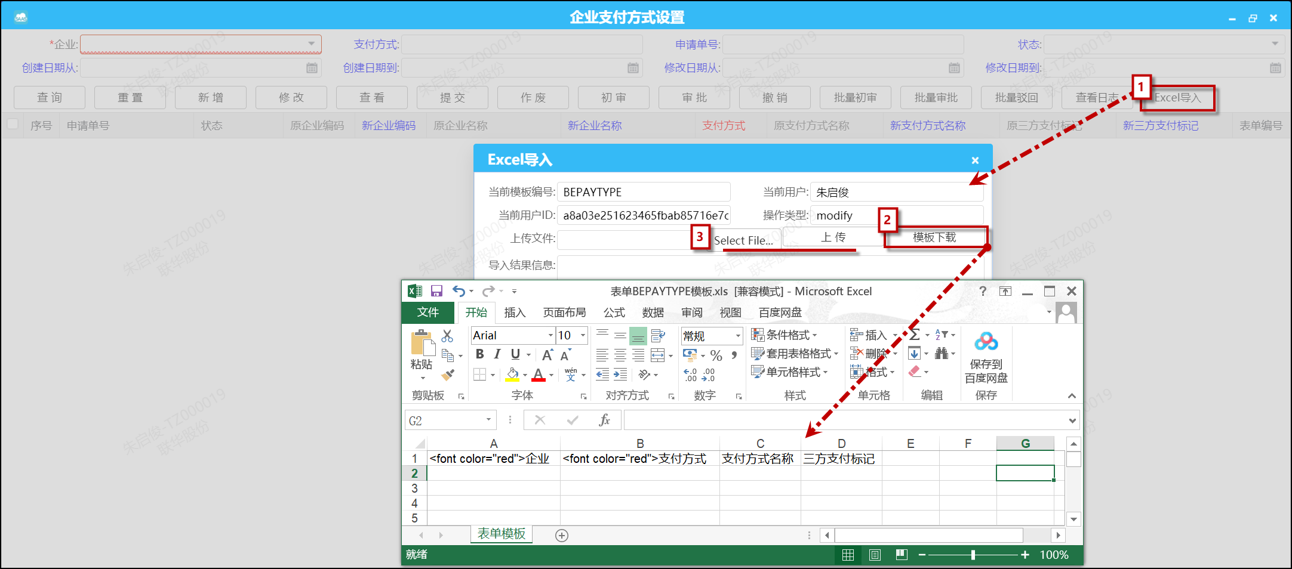
Task: Click the cell borders icon
Action: [x=479, y=375]
